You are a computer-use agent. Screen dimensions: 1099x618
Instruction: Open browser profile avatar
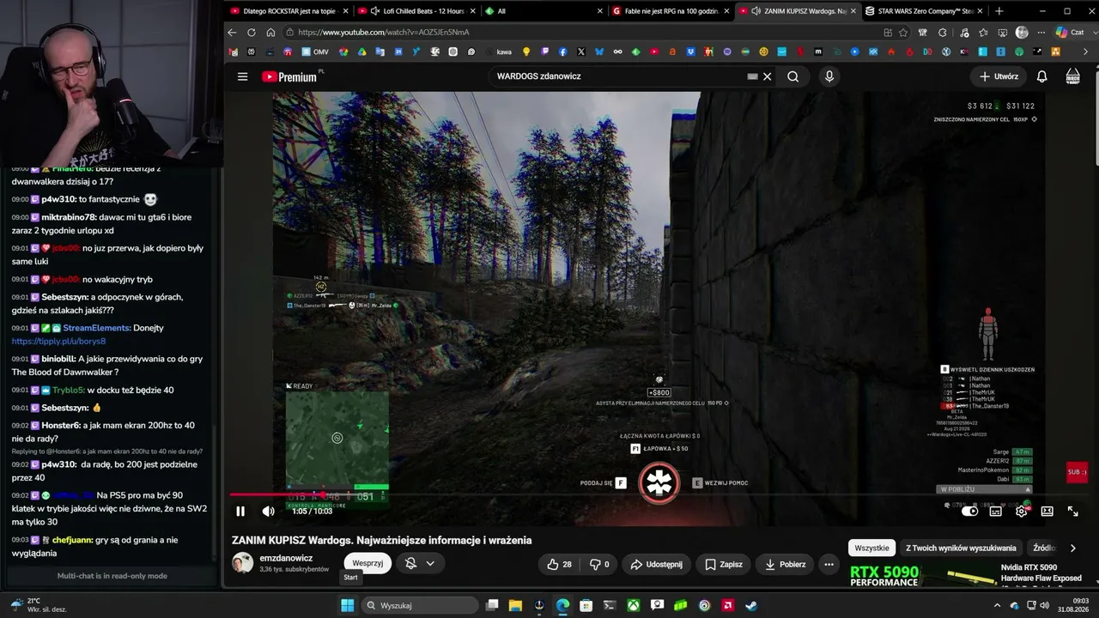click(x=1022, y=33)
